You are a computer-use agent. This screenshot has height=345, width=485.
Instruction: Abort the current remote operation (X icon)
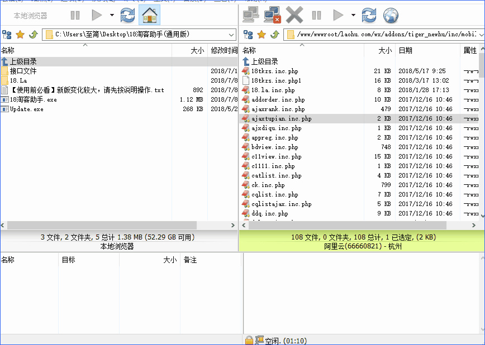(x=294, y=15)
